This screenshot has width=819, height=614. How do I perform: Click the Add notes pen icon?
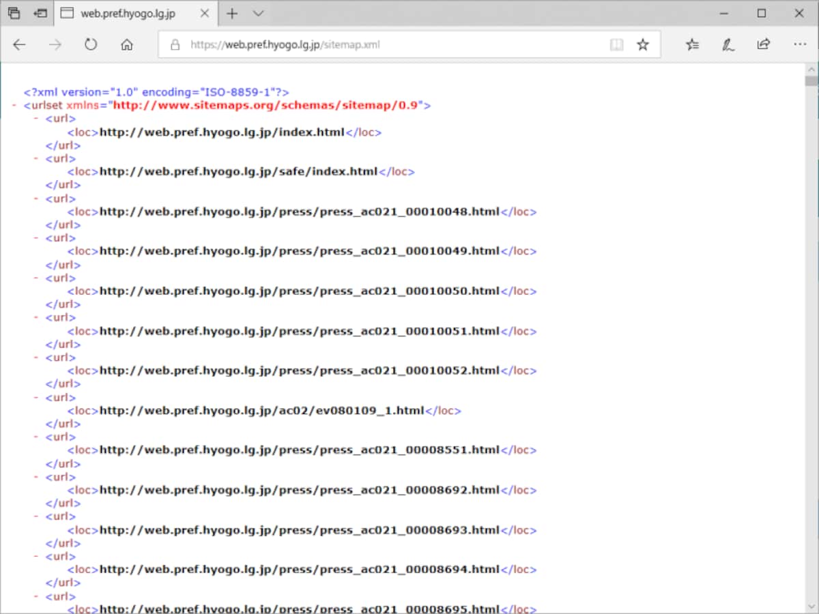pyautogui.click(x=728, y=45)
